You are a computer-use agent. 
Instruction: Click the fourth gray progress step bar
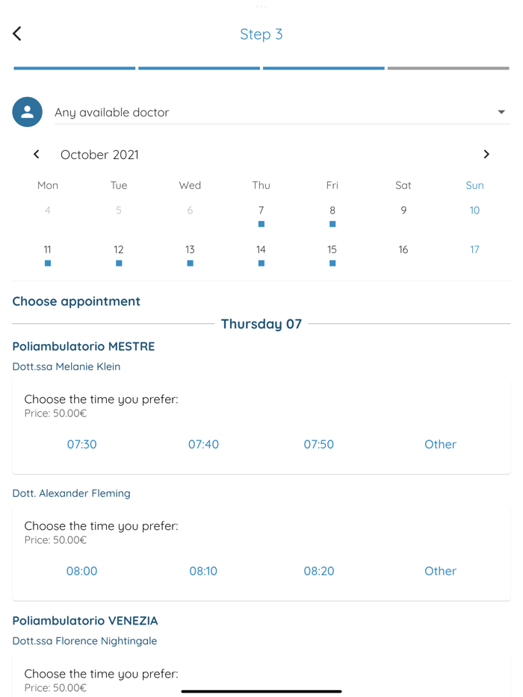tap(448, 69)
